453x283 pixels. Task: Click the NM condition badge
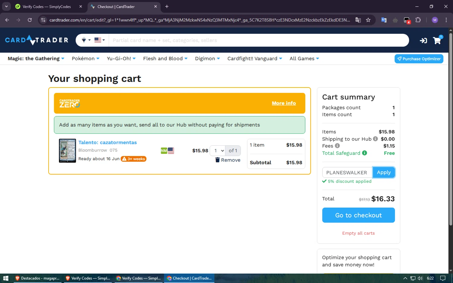pos(164,151)
